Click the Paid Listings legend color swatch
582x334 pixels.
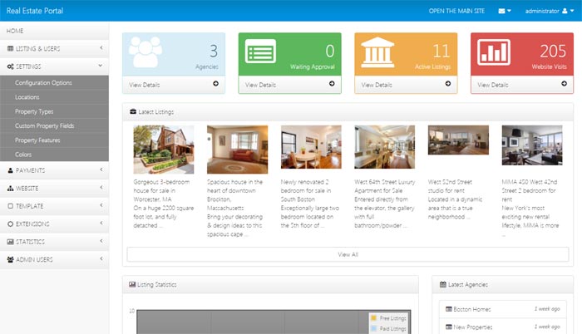click(x=374, y=328)
